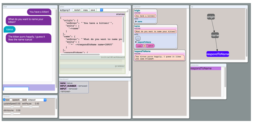The width and height of the screenshot is (254, 126).
Task: Click the editor title text field
Action: (x=115, y=10)
